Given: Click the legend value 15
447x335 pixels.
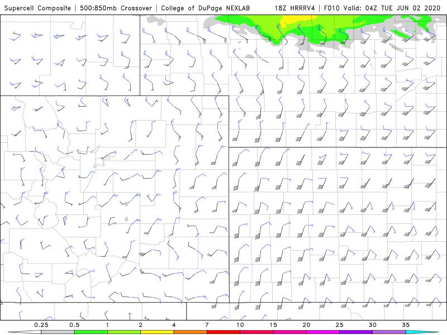Looking at the screenshot, I should (273, 325).
